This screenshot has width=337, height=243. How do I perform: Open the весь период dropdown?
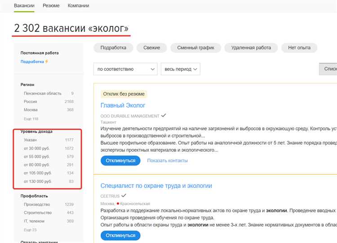pyautogui.click(x=181, y=69)
